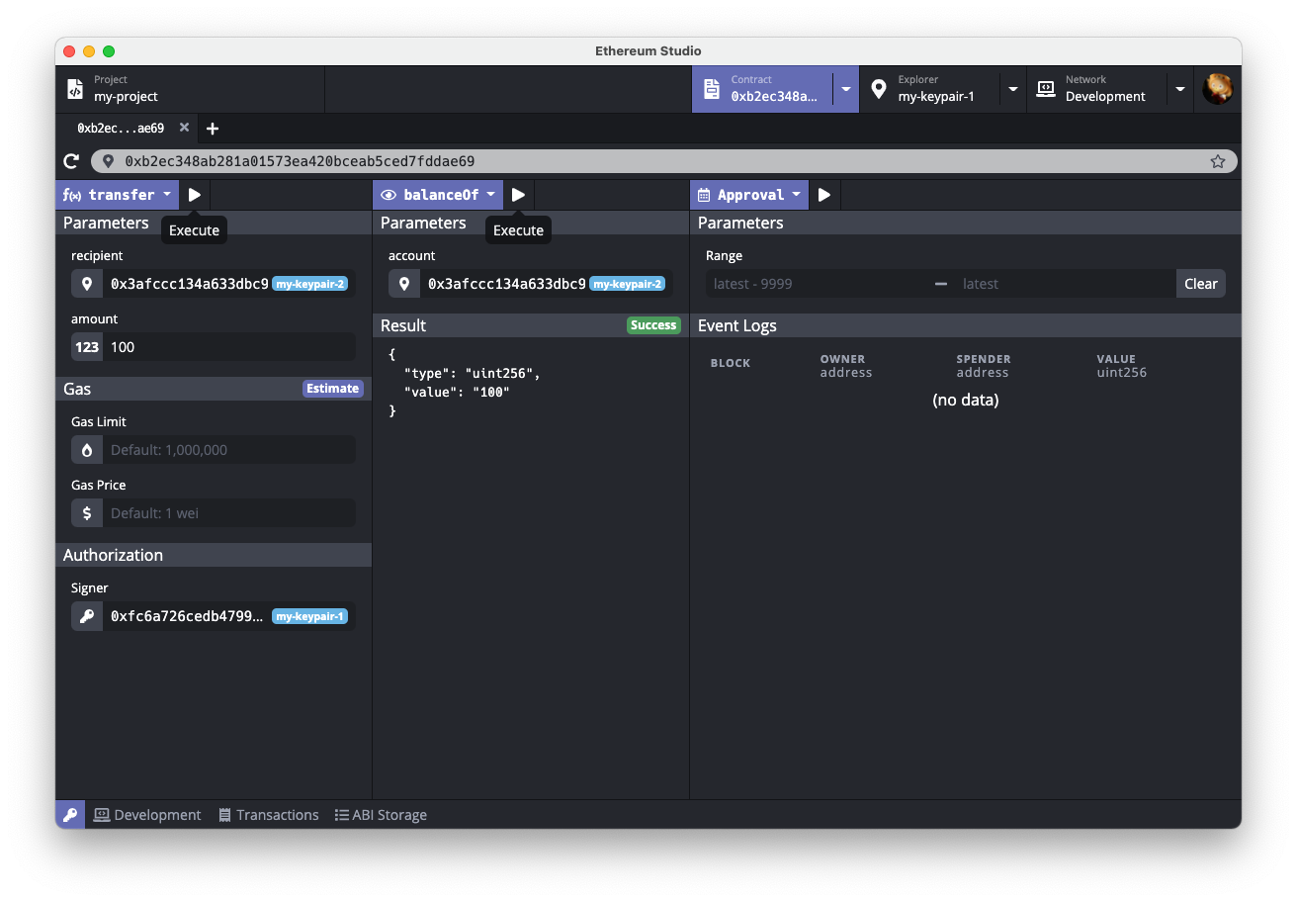This screenshot has width=1297, height=902.
Task: Refresh the contract page
Action: coord(71,161)
